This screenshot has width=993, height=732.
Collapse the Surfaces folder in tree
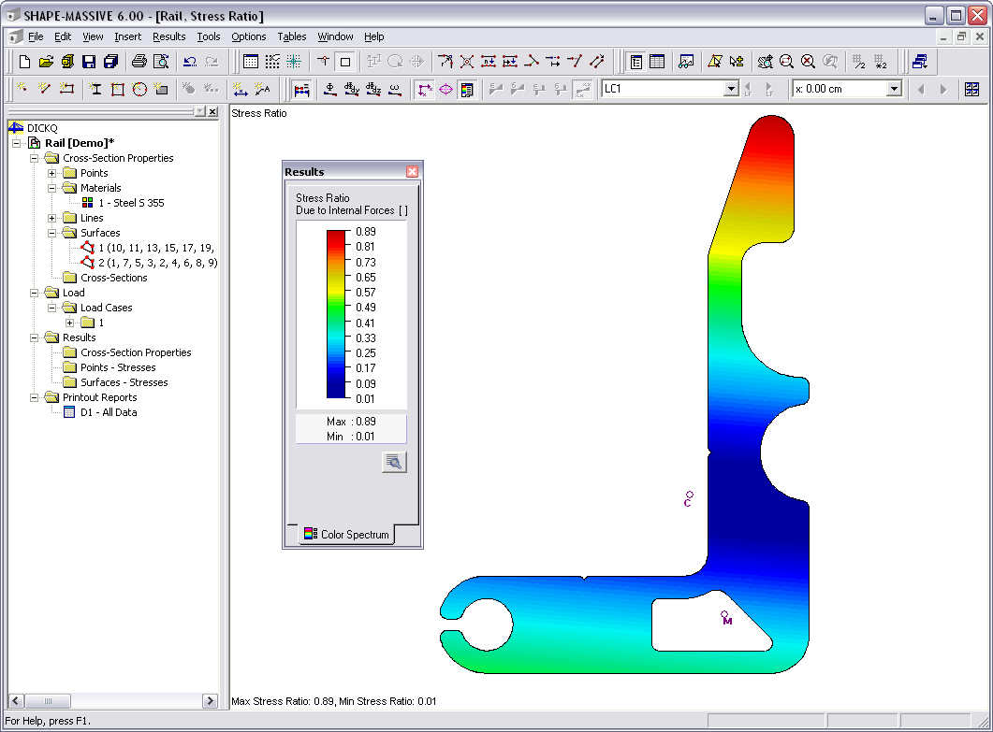[51, 233]
